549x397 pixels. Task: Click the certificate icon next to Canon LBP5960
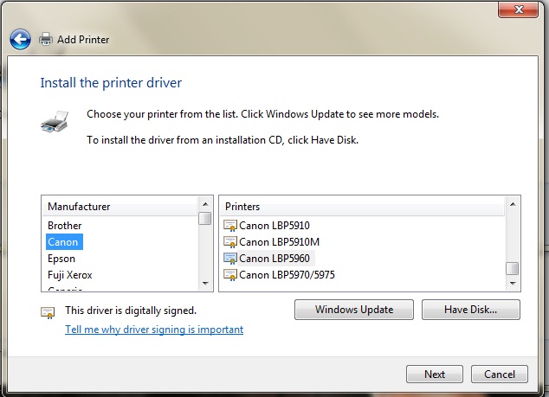click(x=230, y=259)
